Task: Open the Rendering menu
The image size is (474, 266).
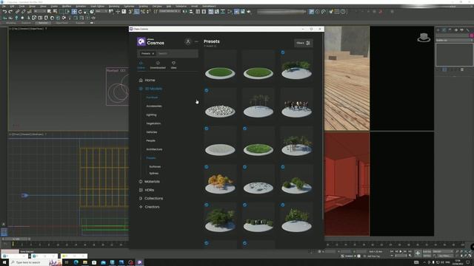Action: [114, 6]
